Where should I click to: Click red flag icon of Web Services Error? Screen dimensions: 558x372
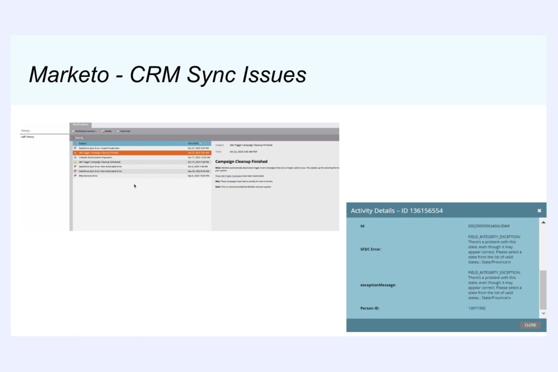pos(75,176)
